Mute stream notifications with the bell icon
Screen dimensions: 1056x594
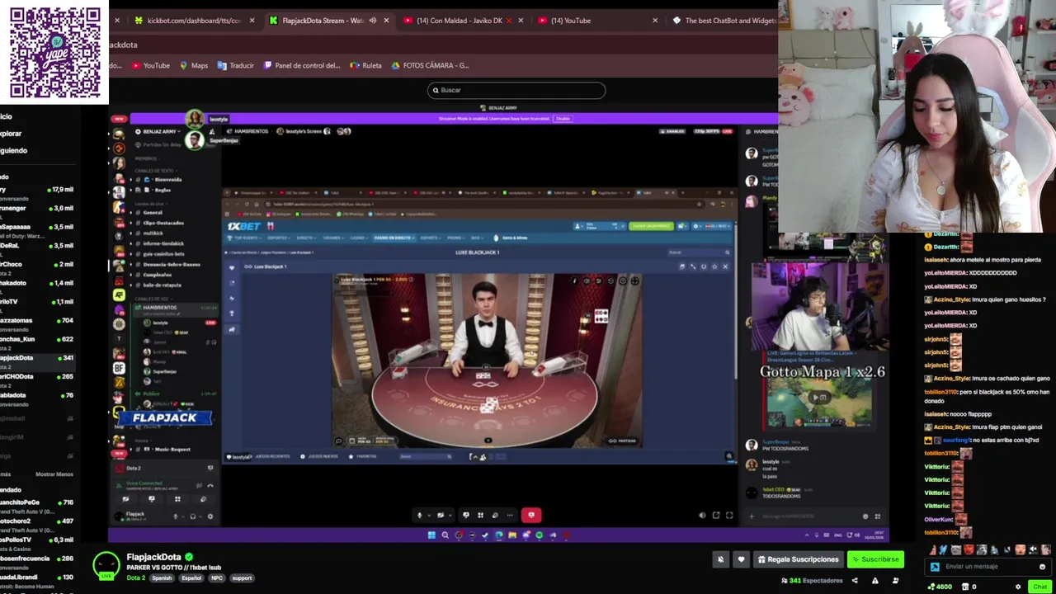click(x=720, y=559)
